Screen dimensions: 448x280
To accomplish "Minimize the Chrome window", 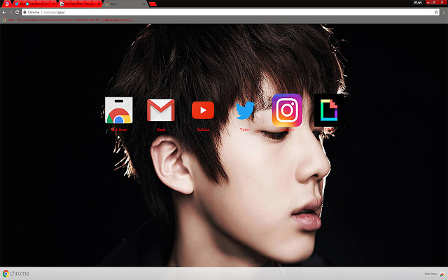I will [x=428, y=2].
